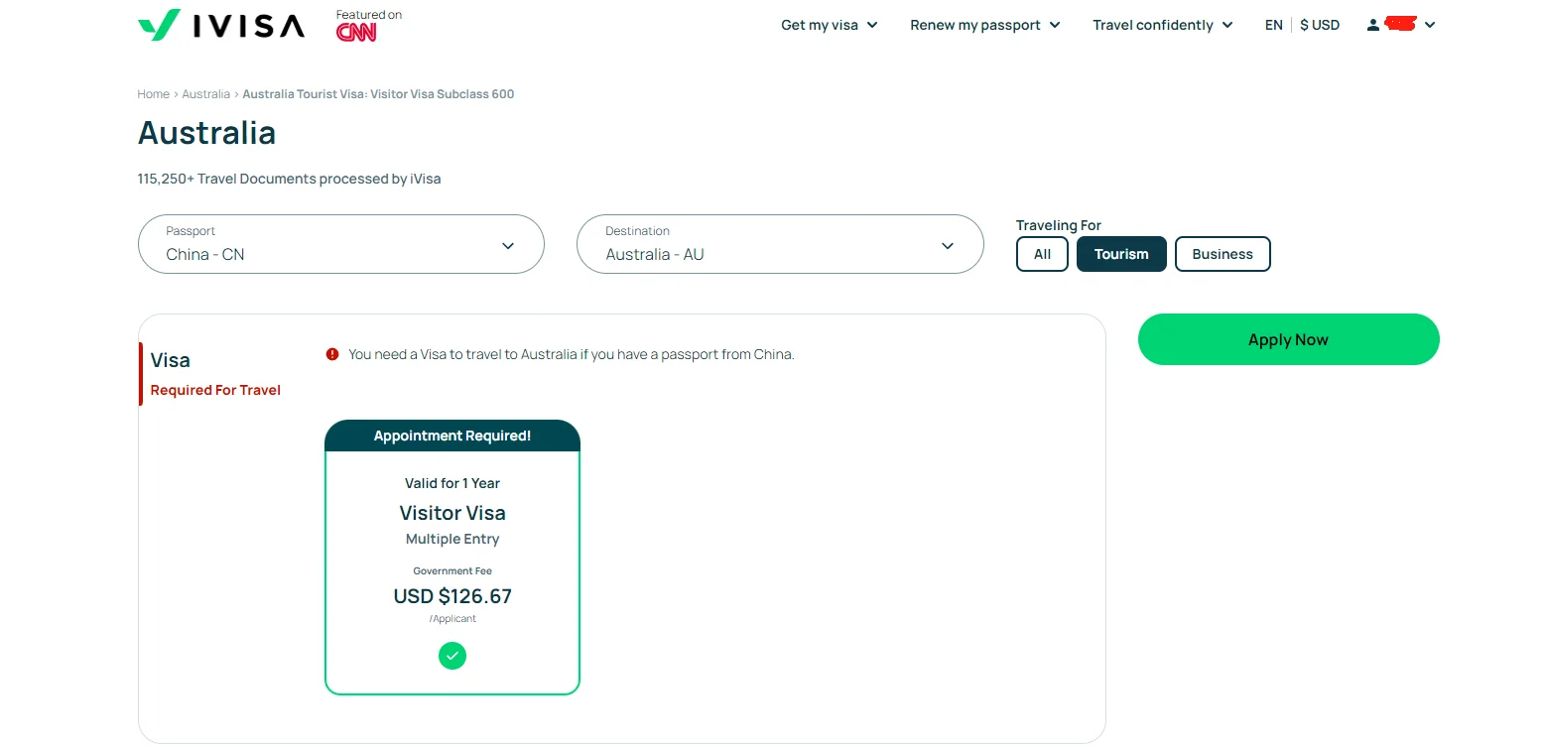Click the iVisa logo
Image resolution: width=1546 pixels, height=750 pixels.
[x=220, y=25]
